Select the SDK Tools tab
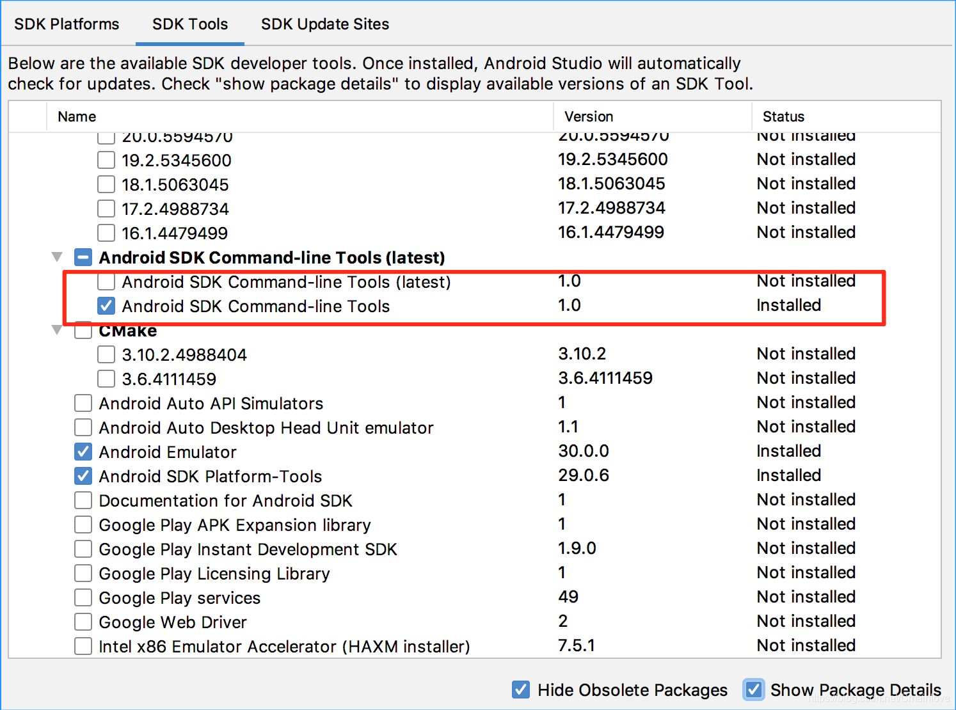Viewport: 956px width, 710px height. click(x=190, y=24)
